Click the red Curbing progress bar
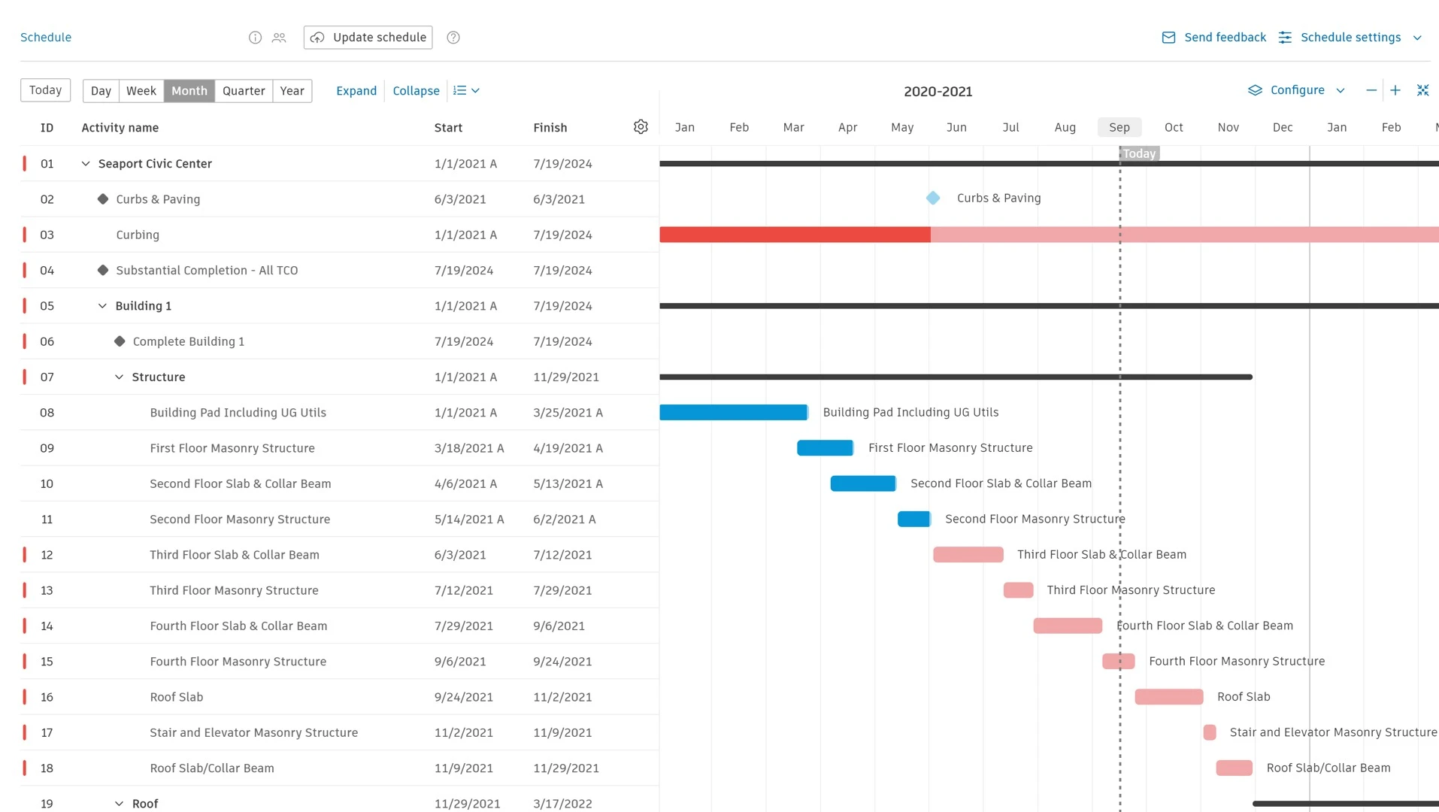Image resolution: width=1439 pixels, height=812 pixels. tap(795, 235)
